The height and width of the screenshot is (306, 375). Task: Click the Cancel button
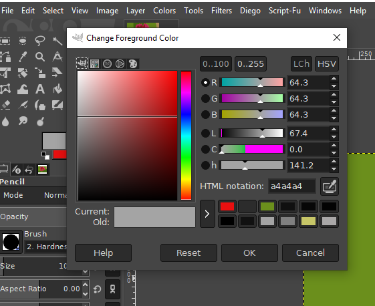point(310,253)
